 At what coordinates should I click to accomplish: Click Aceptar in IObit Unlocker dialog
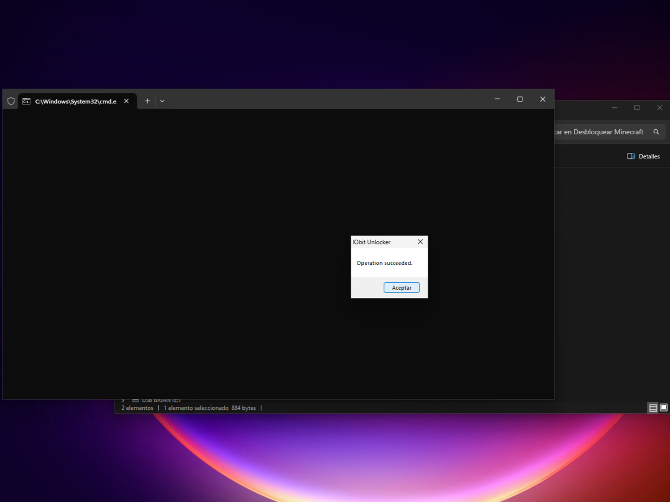click(401, 288)
